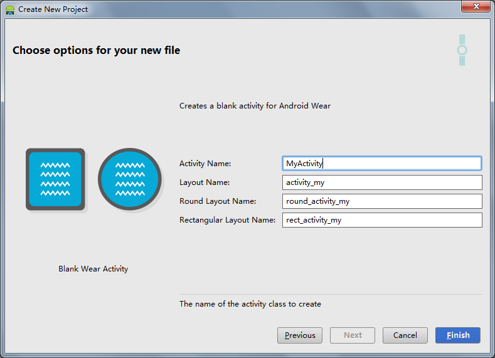Click 'The name of the activity class to create'
Screen dimensions: 495x358
[x=250, y=303]
